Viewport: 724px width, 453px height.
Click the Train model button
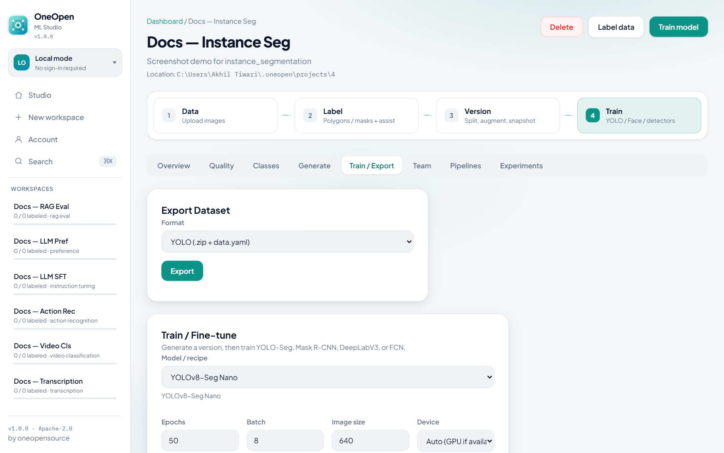click(x=679, y=27)
